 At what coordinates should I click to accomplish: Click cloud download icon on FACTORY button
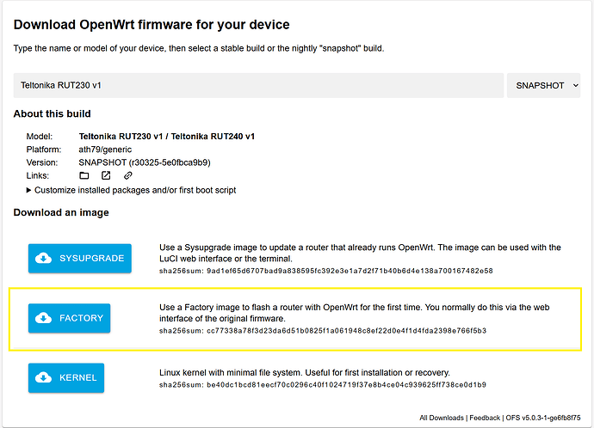click(x=44, y=318)
